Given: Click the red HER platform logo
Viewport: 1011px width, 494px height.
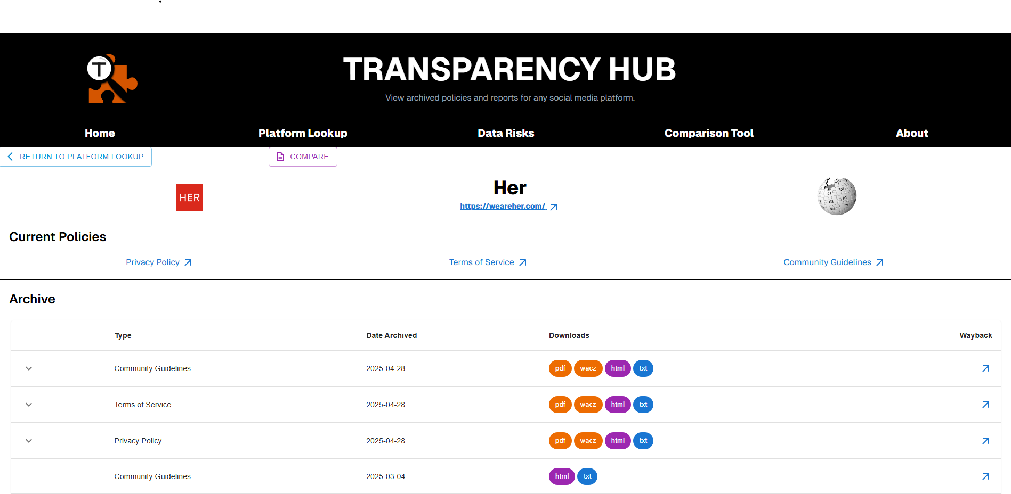Looking at the screenshot, I should pyautogui.click(x=190, y=197).
